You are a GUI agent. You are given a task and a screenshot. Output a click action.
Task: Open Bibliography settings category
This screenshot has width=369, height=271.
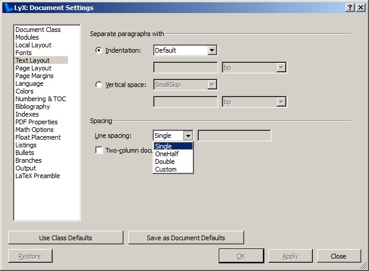pos(33,107)
